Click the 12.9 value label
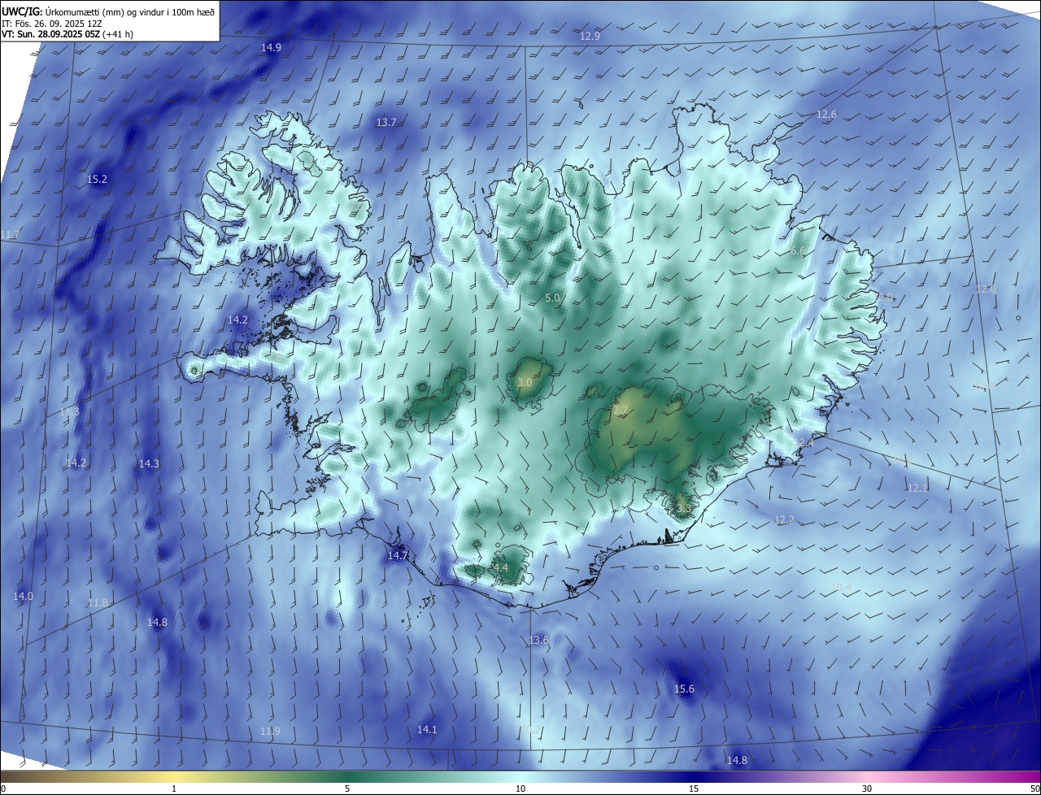This screenshot has height=795, width=1041. (590, 37)
